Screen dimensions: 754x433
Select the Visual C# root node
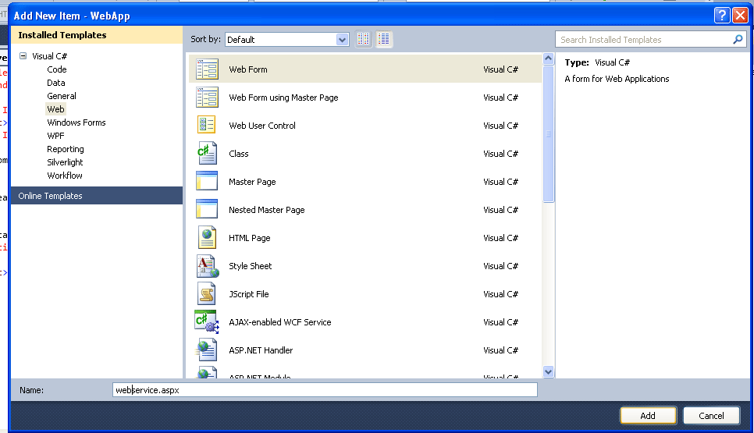49,55
